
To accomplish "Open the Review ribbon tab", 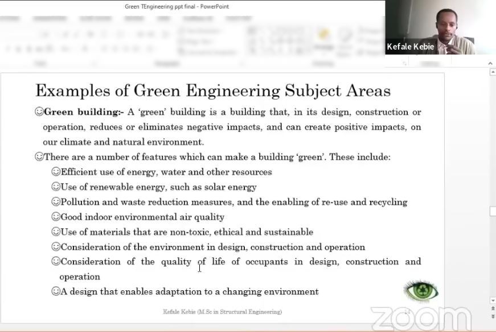I will click(134, 18).
